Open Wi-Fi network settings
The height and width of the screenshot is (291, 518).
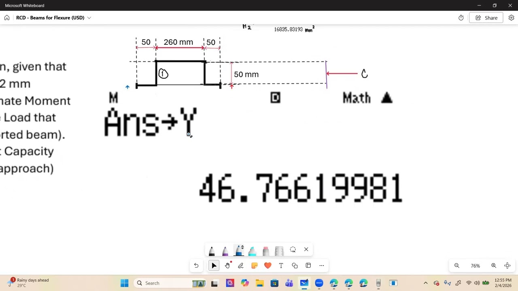[469, 283]
